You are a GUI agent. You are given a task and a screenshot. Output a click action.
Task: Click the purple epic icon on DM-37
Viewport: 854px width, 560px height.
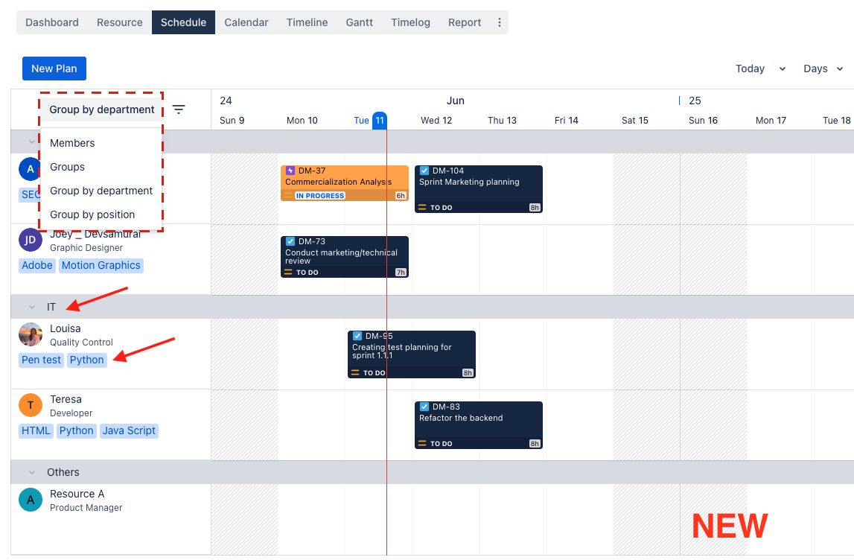[290, 171]
